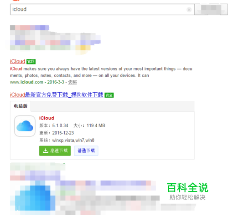Viewport: 228px width, 215px height.
Task: Click the green 官网 badge next to iCloud
Action: pos(31,62)
